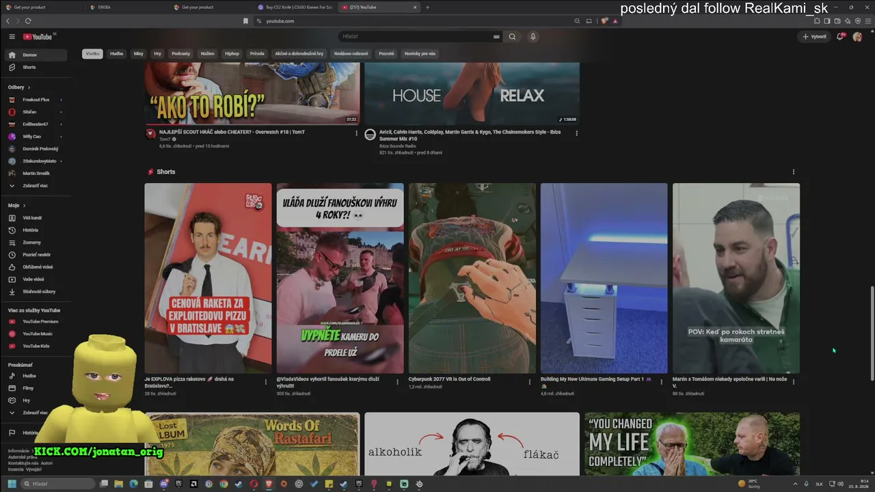Open the browser extensions puzzle icon
The width and height of the screenshot is (875, 492).
point(816,21)
